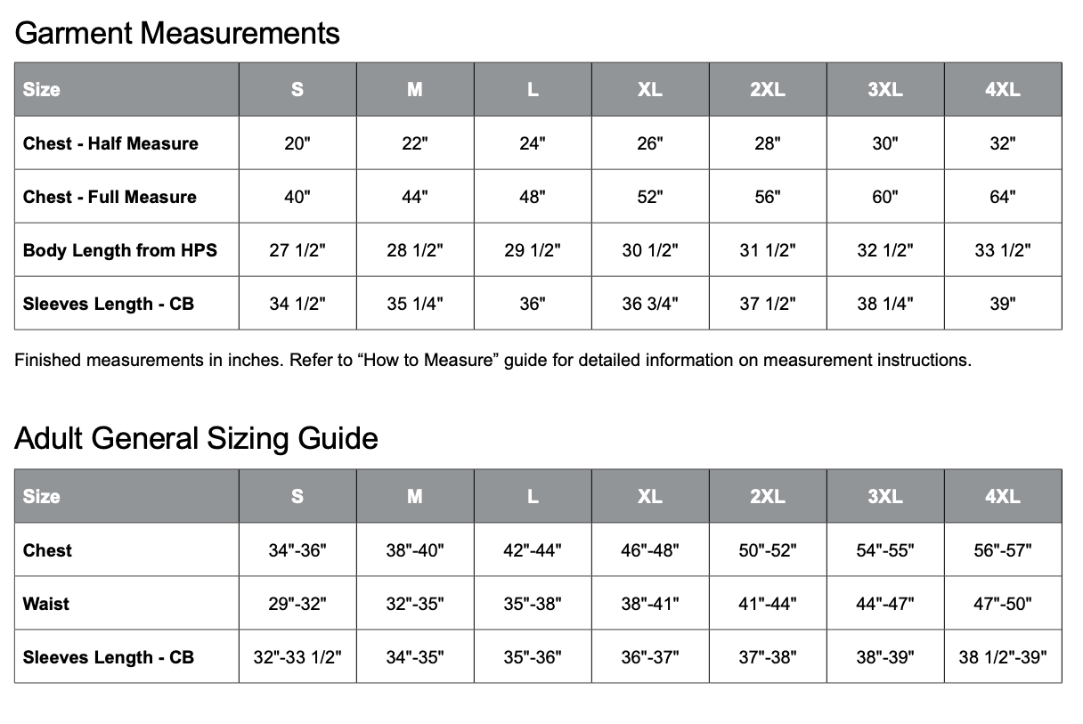The image size is (1083, 724).
Task: Select the Body Length from HPS label
Action: click(x=120, y=250)
